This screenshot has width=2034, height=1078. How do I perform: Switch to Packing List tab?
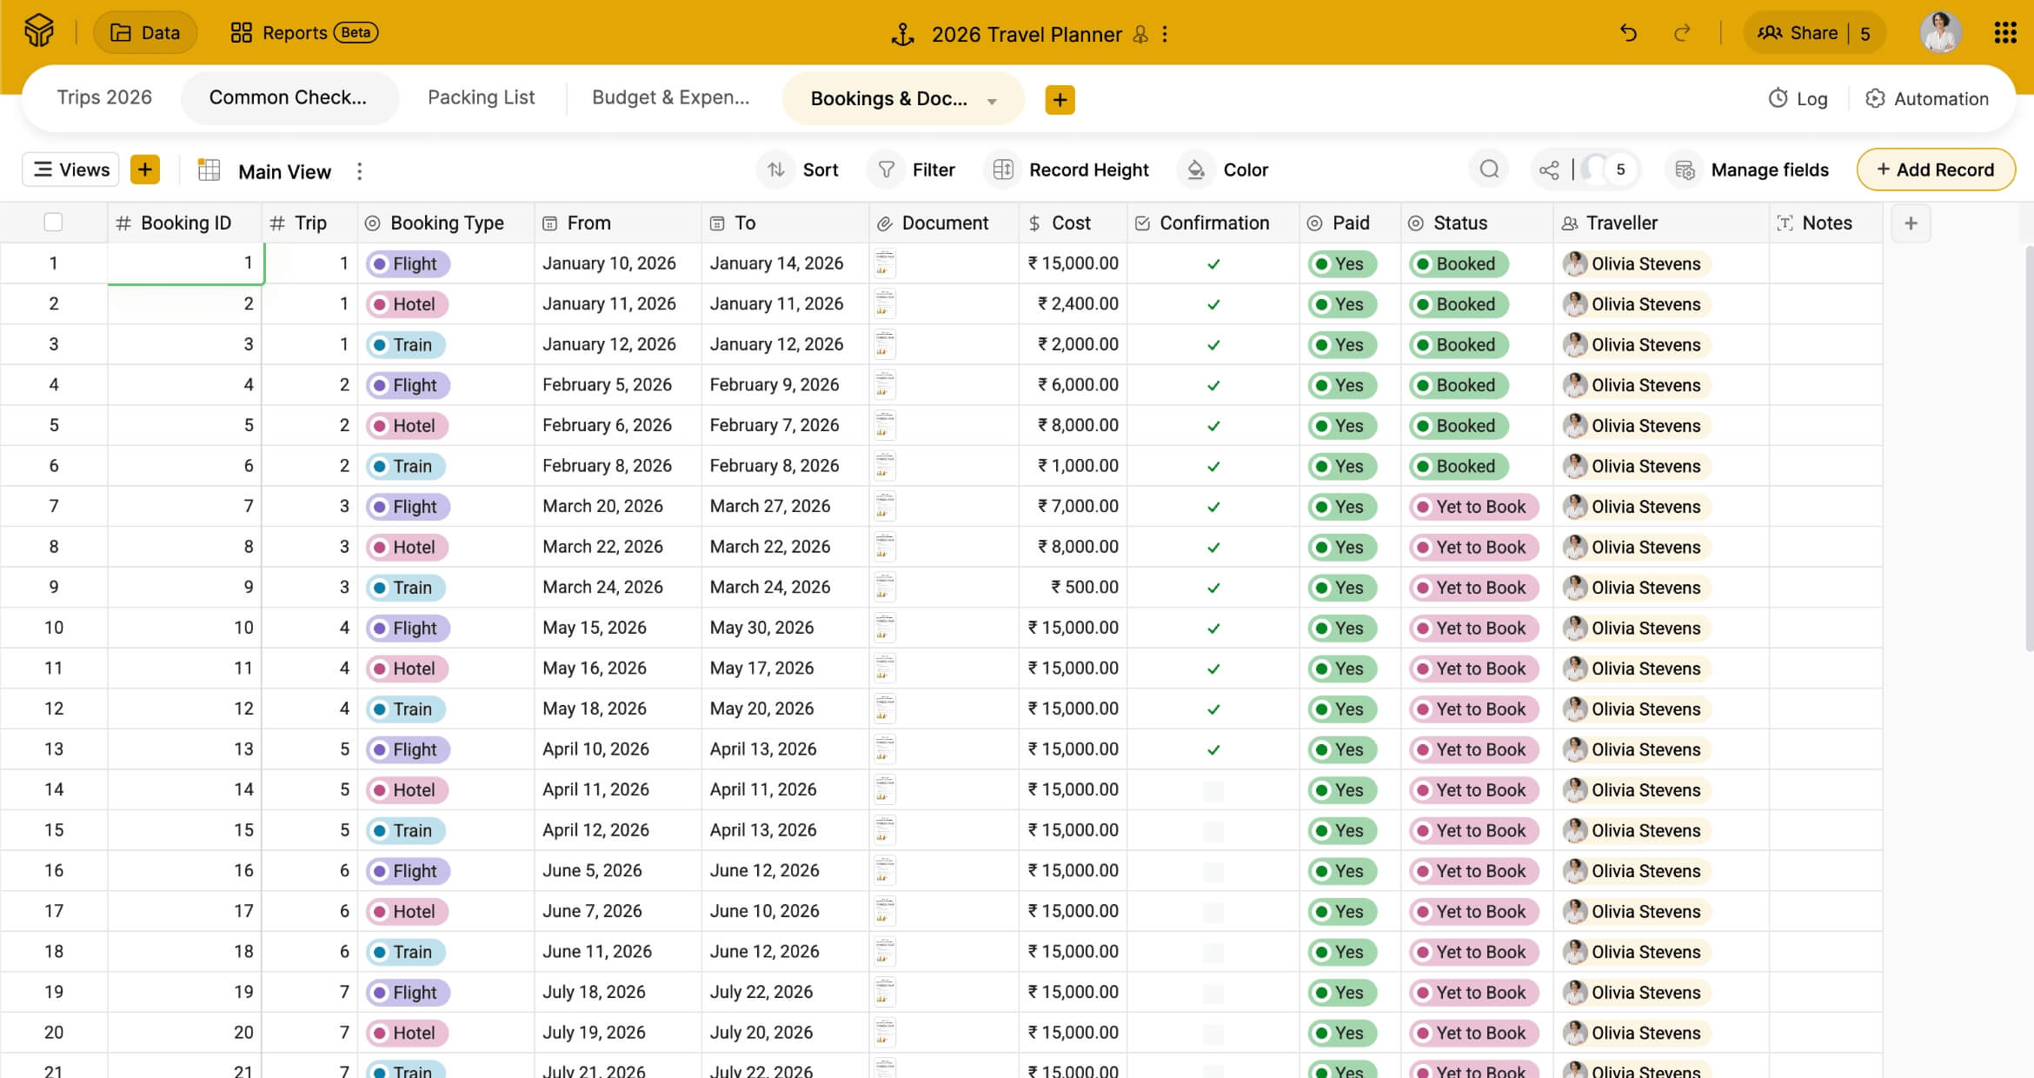(481, 97)
